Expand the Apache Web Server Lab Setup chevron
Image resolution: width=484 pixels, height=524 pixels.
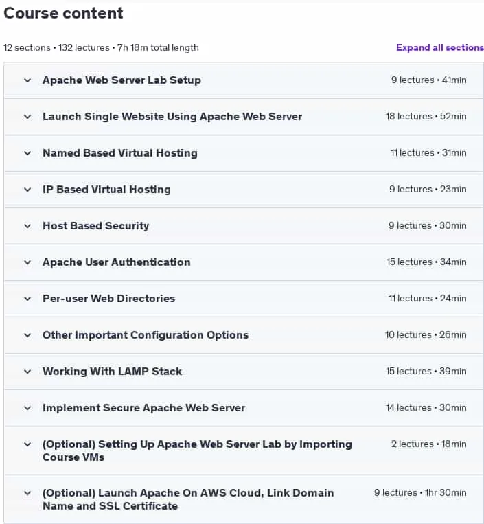point(27,80)
